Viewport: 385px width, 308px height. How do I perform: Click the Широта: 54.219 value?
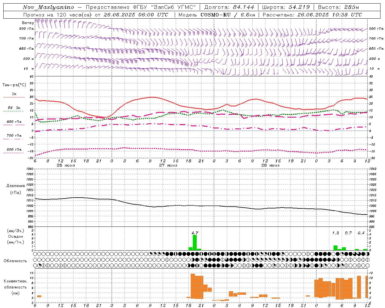coord(286,7)
